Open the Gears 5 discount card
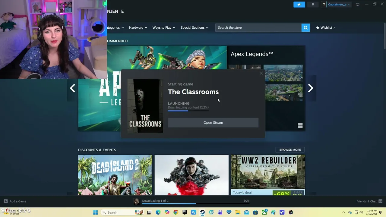This screenshot has height=217, width=386. point(191,175)
